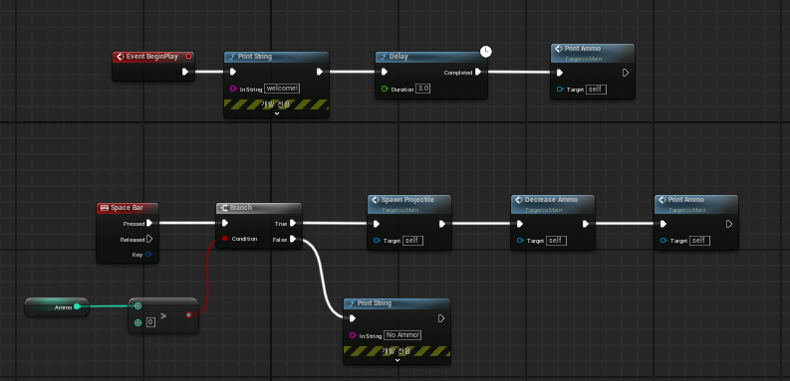
Task: Click the False output pin on Branch
Action: pos(293,239)
